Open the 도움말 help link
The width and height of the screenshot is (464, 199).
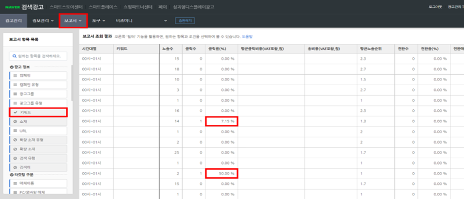pos(247,37)
